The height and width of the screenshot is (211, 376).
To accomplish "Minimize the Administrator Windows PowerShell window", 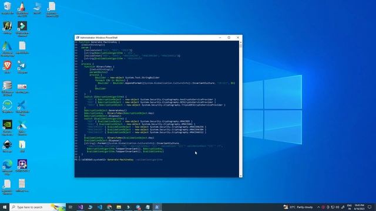I will point(220,38).
